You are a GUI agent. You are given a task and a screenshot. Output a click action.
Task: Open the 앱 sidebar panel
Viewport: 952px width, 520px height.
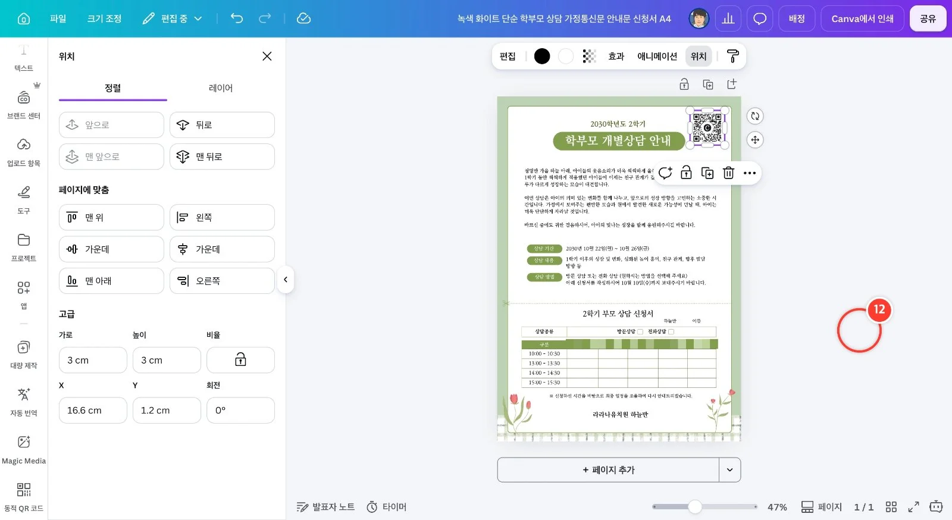pos(24,295)
